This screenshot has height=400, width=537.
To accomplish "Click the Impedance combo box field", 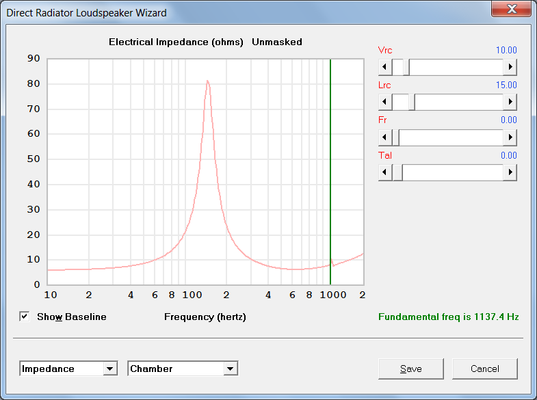I will pyautogui.click(x=68, y=369).
